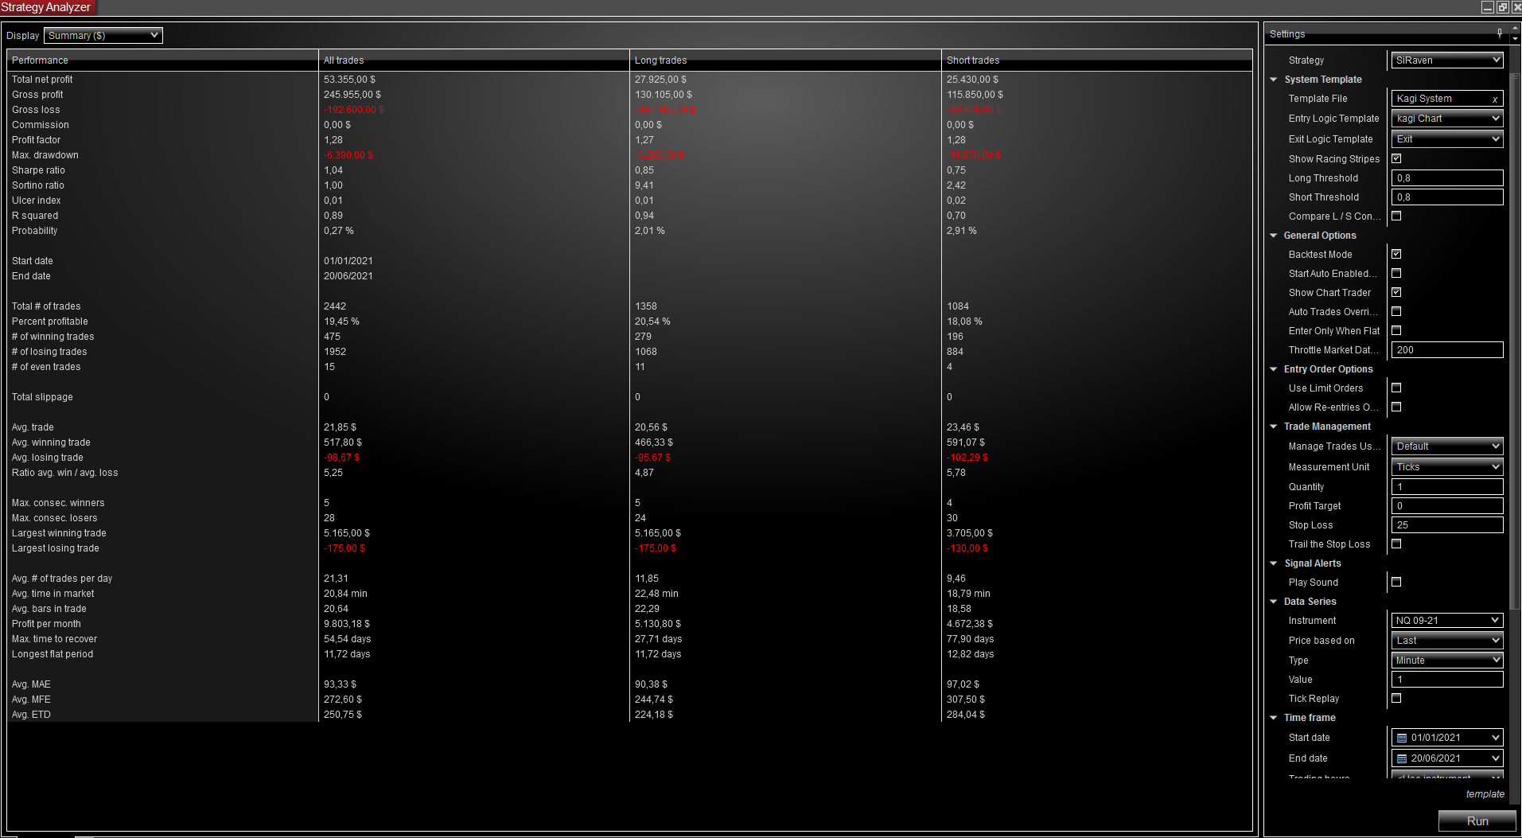Open Instrument NQ 09-21 dropdown
The image size is (1522, 838).
(x=1447, y=621)
